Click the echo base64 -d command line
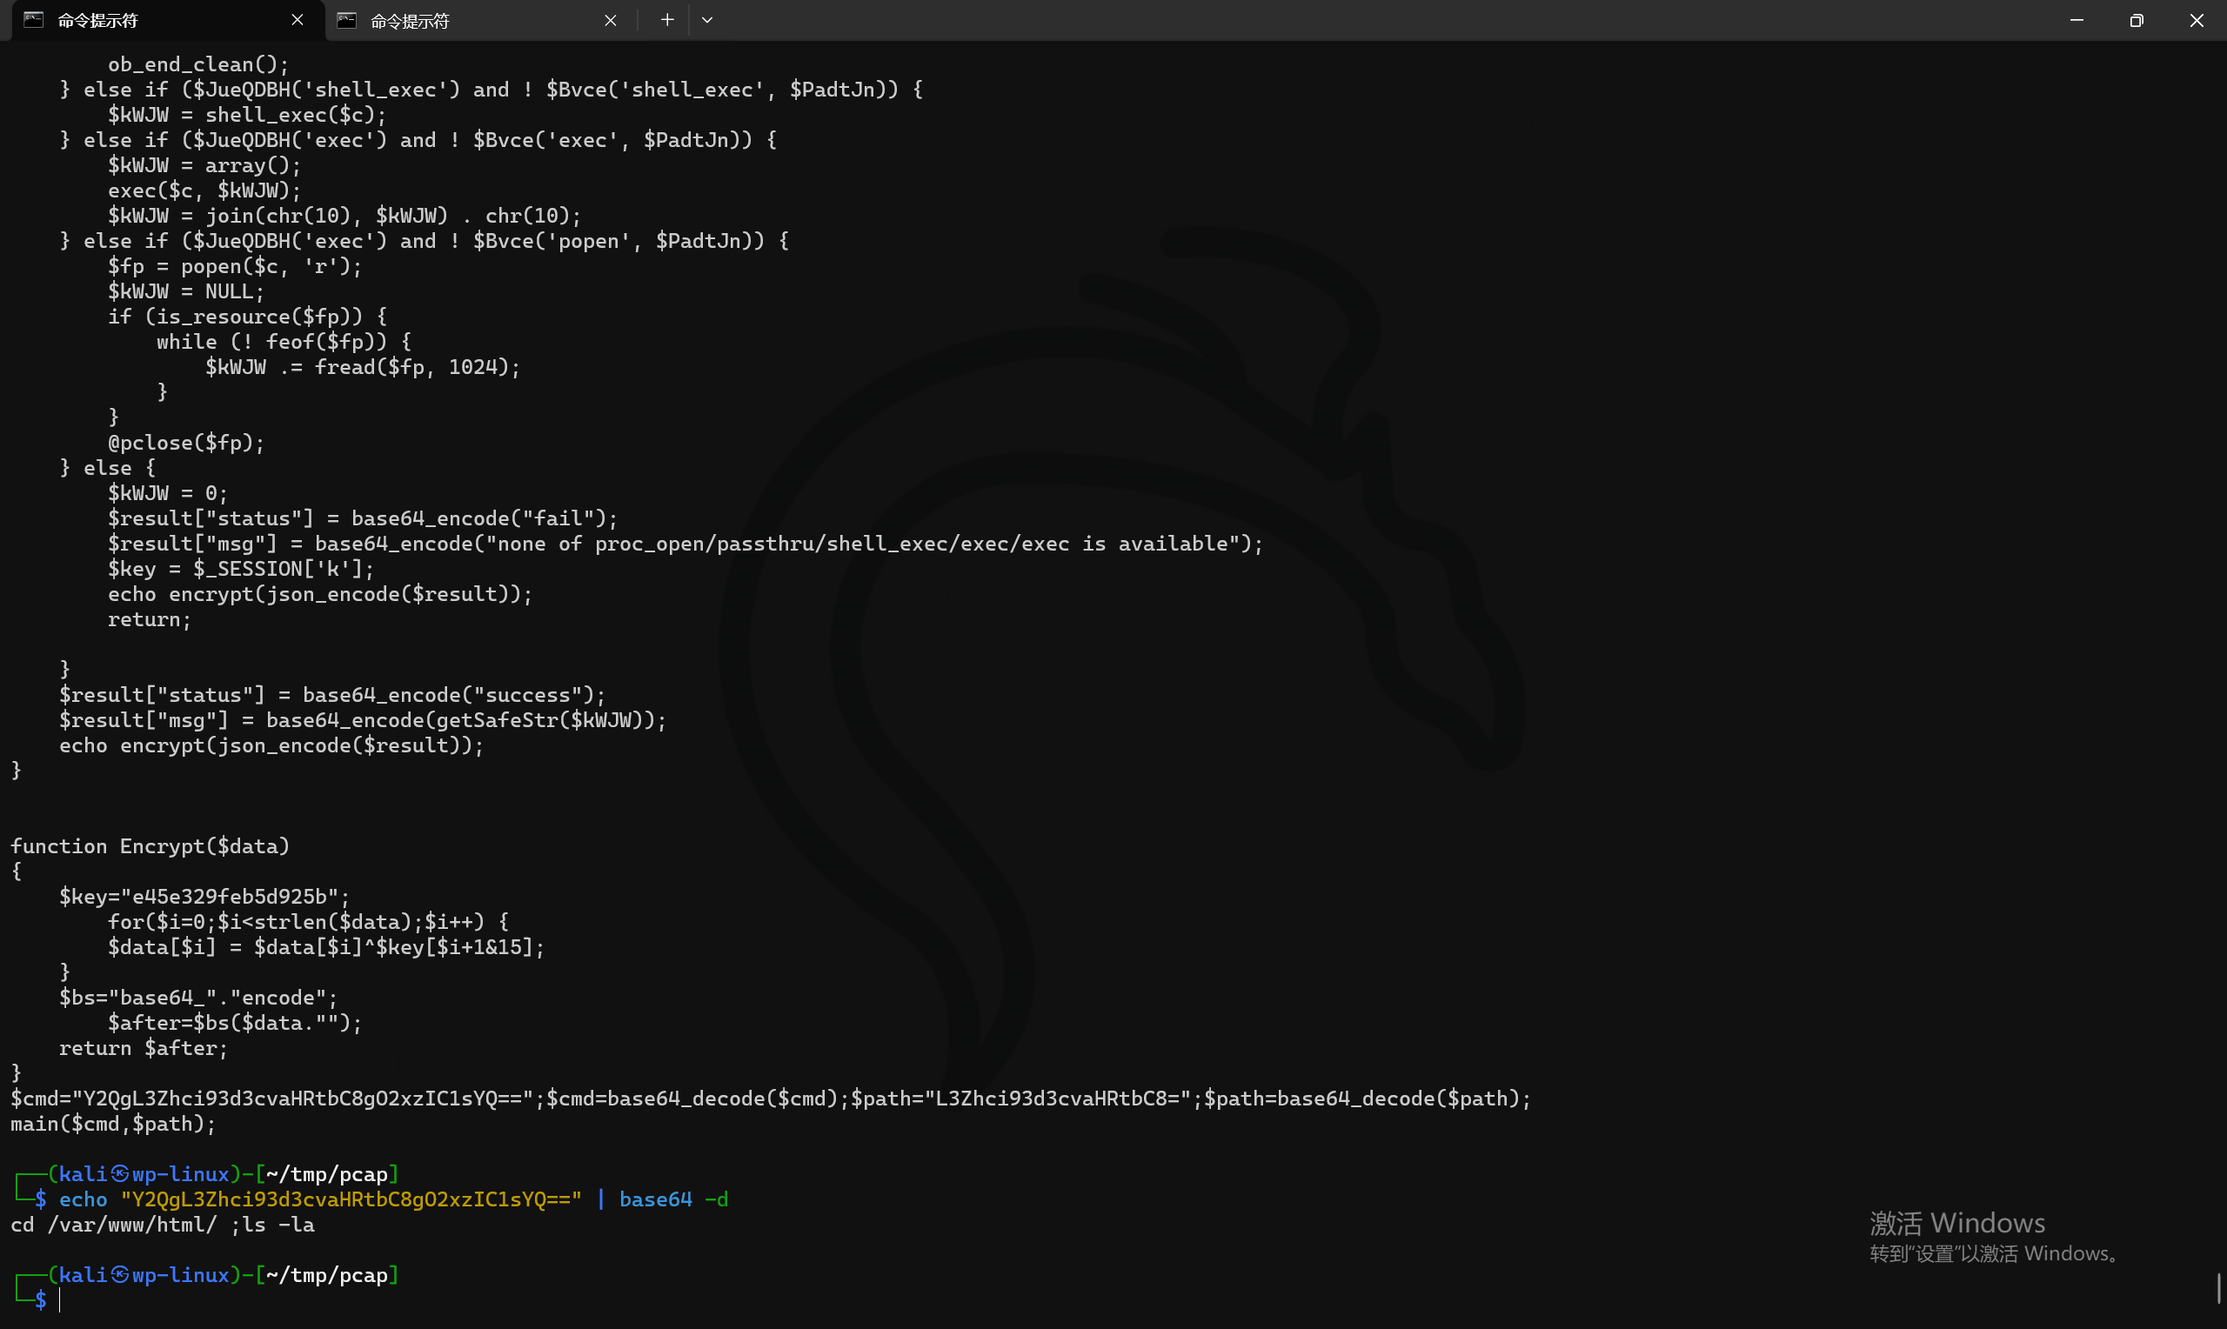Image resolution: width=2227 pixels, height=1329 pixels. (x=394, y=1199)
